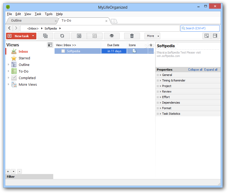The width and height of the screenshot is (228, 193).
Task: Select the Outline view in sidebar
Action: (x=24, y=65)
